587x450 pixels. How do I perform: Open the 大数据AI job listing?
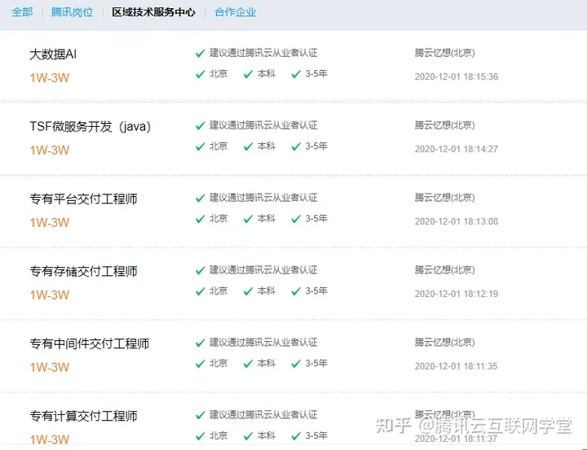[x=53, y=55]
